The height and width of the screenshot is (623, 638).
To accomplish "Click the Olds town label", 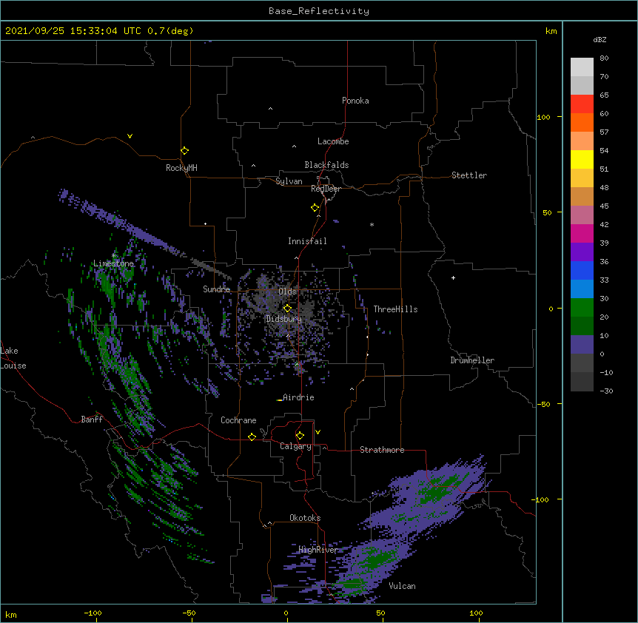I will (x=287, y=292).
